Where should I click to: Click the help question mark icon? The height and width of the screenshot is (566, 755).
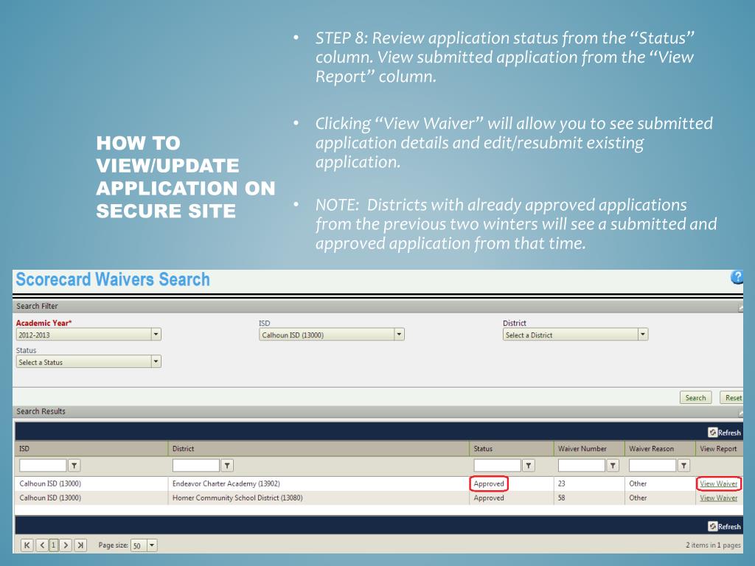pyautogui.click(x=737, y=278)
